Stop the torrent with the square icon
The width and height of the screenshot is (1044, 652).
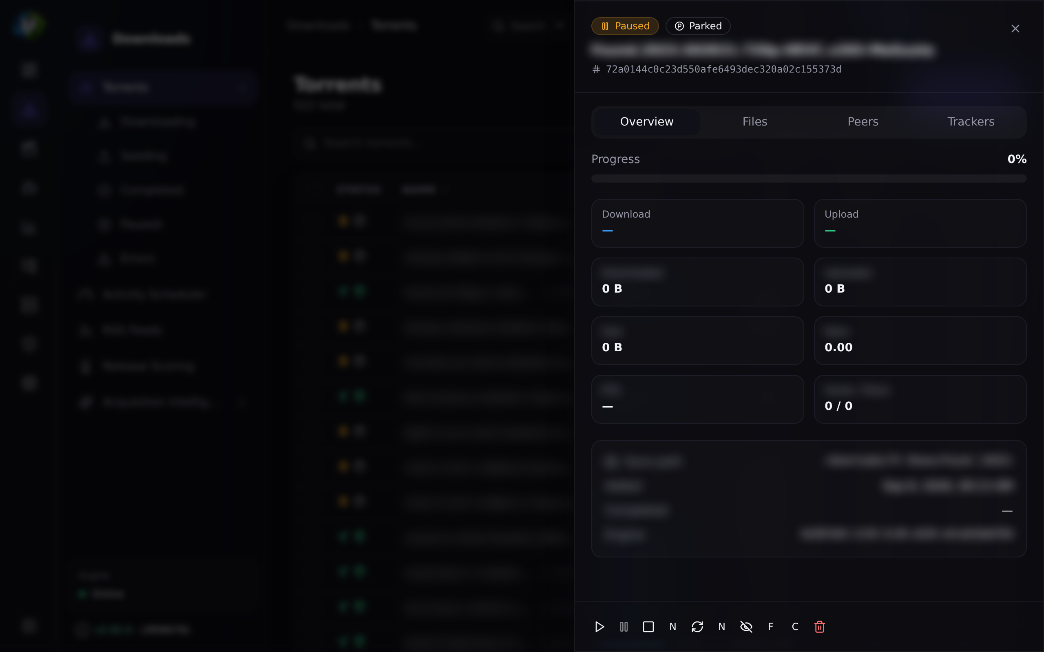(648, 627)
